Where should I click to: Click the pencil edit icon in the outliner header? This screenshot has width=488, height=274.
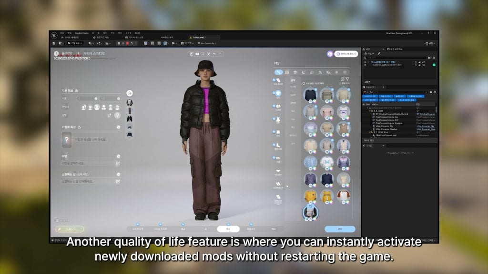379,54
